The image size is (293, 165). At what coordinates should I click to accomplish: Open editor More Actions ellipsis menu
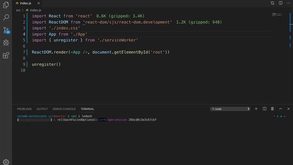click(288, 3)
